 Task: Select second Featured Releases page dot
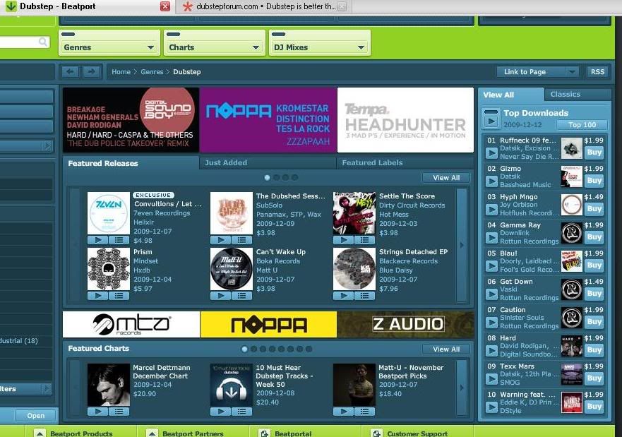coord(277,178)
